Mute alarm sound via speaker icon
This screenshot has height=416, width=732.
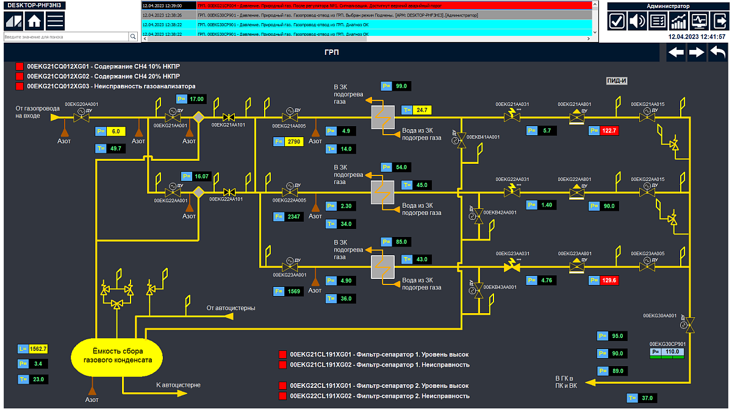pos(637,21)
